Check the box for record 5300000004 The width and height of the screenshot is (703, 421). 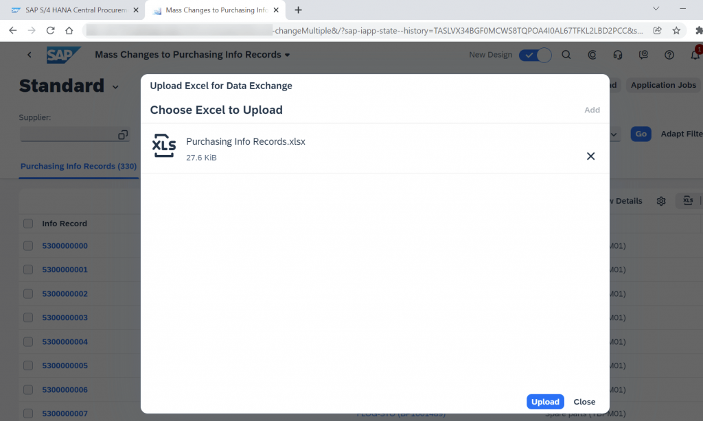[28, 341]
